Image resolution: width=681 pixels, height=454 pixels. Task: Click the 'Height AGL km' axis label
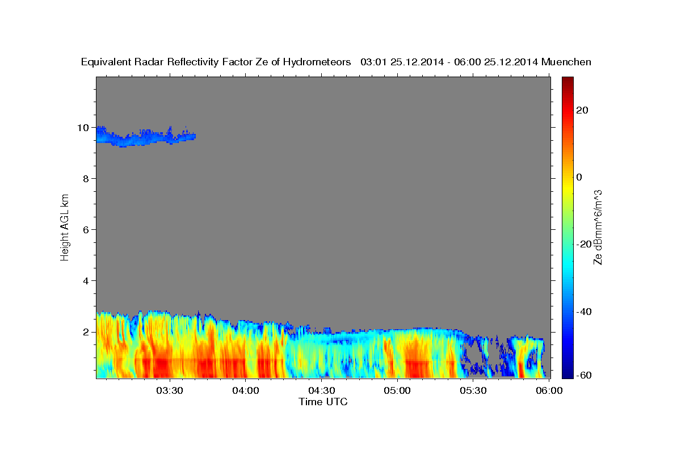pos(65,226)
